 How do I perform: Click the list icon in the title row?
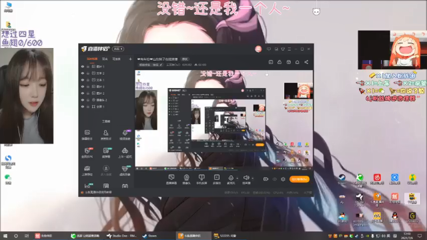click(271, 62)
